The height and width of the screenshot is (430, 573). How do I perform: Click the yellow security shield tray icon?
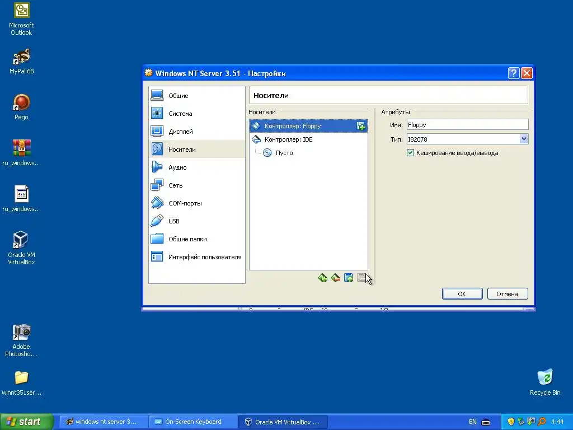pyautogui.click(x=511, y=422)
